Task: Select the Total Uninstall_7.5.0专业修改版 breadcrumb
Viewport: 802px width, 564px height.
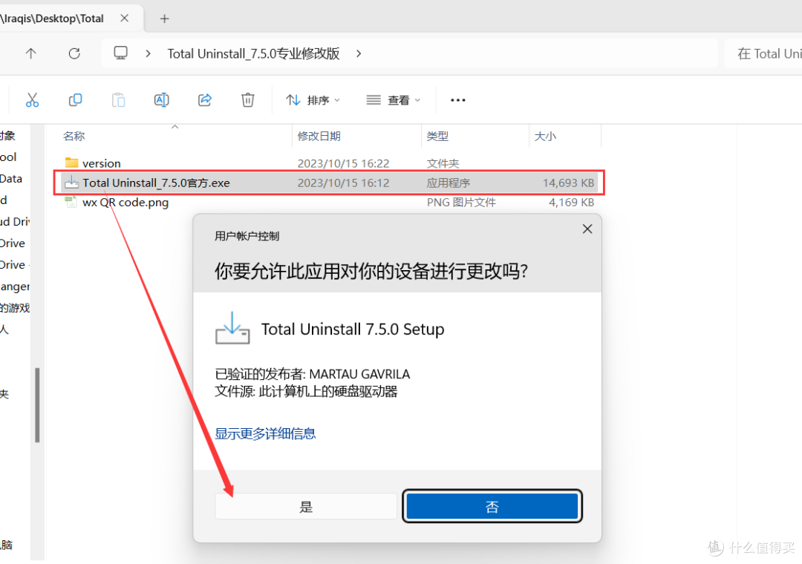Action: point(253,53)
